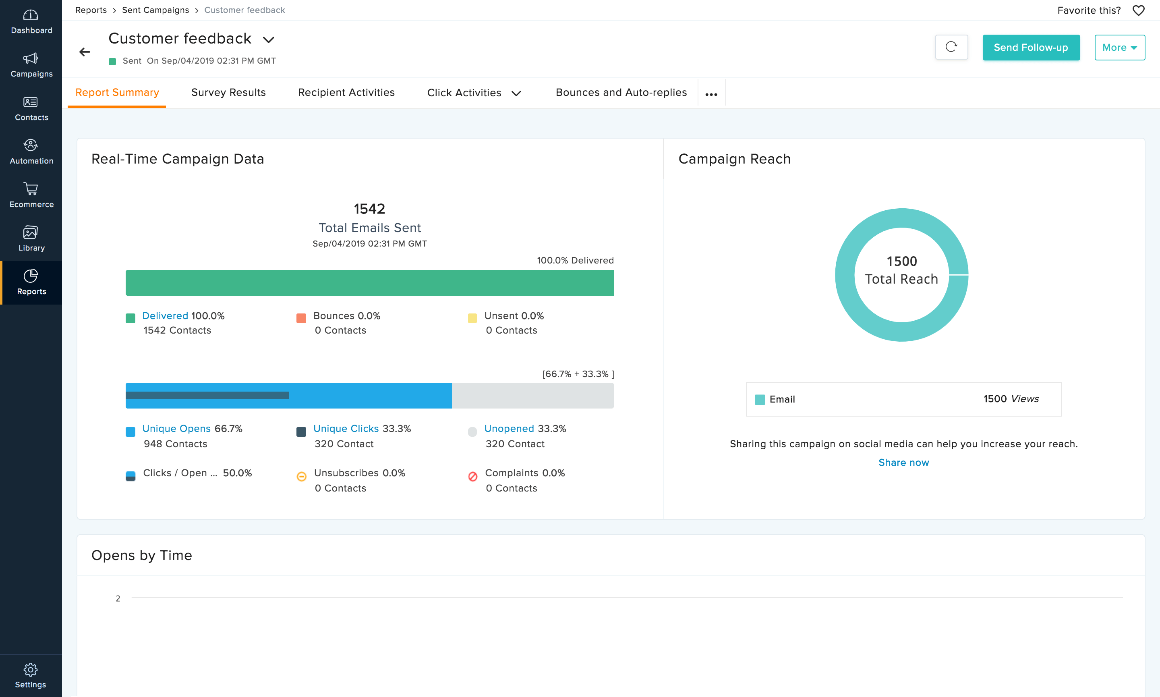This screenshot has height=697, width=1160.
Task: Go back using the left arrow
Action: 85,52
